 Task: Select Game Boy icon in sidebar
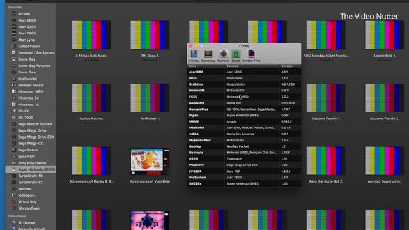pos(14,59)
